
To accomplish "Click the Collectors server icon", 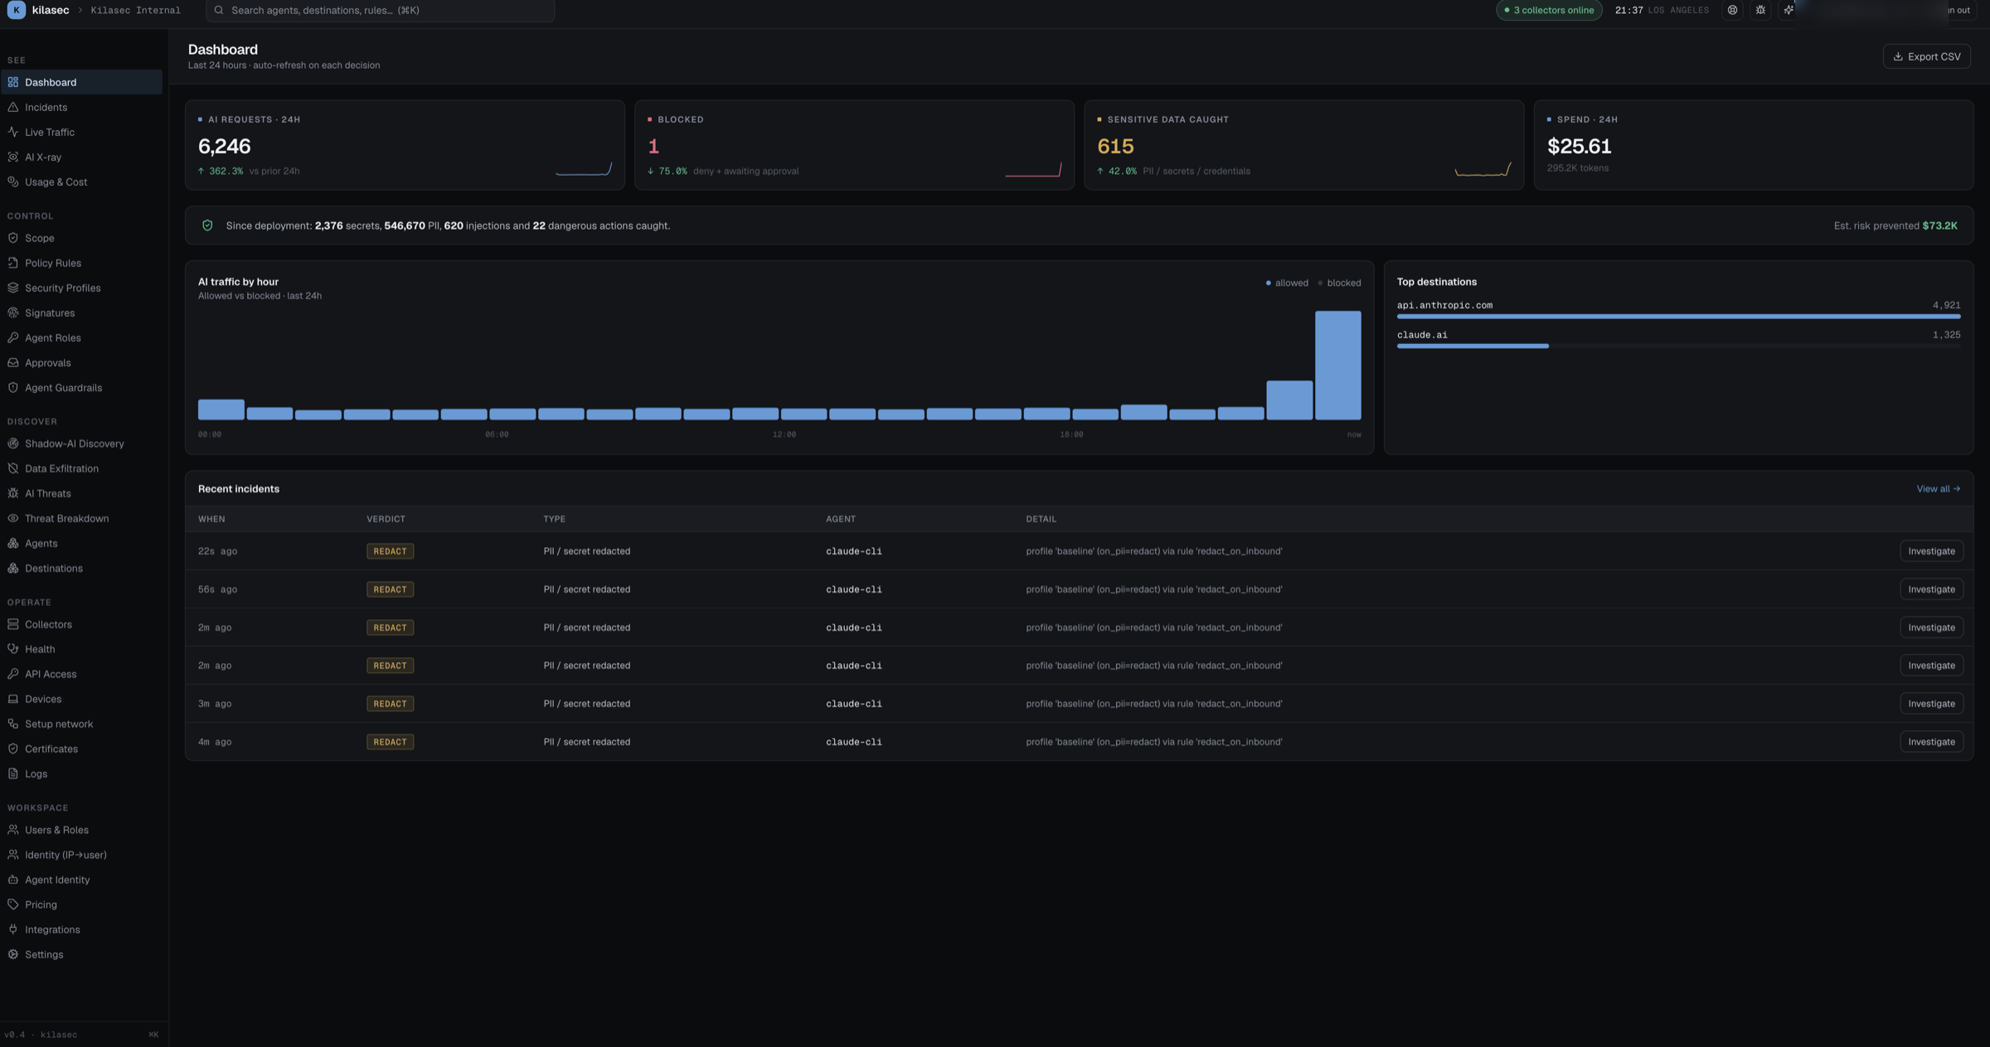I will pyautogui.click(x=13, y=624).
